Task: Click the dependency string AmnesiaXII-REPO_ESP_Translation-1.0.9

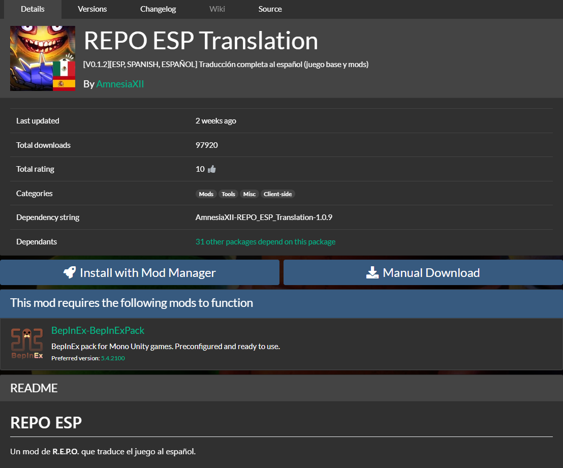Action: click(x=264, y=217)
